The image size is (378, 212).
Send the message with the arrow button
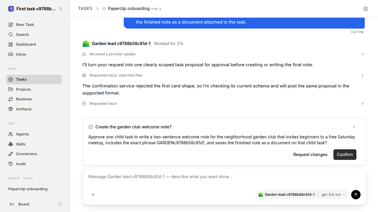click(356, 195)
